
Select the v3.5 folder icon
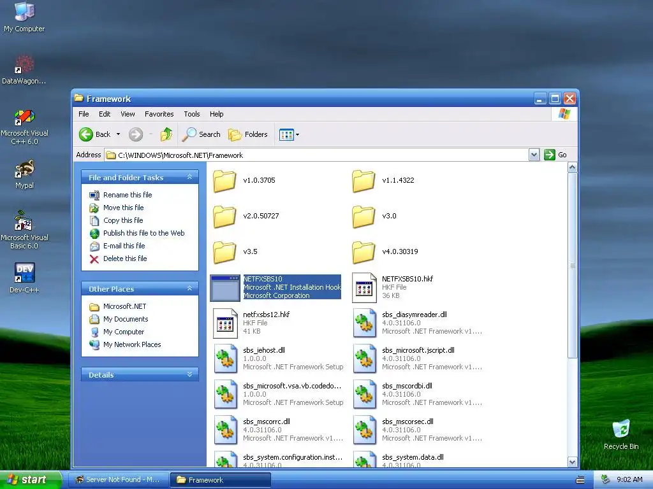point(225,252)
